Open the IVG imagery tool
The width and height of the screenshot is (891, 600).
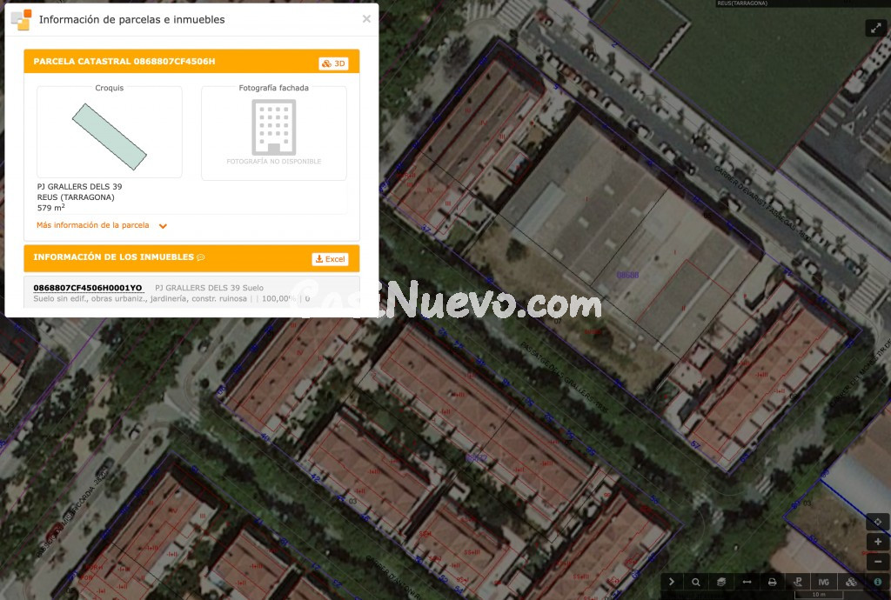822,582
